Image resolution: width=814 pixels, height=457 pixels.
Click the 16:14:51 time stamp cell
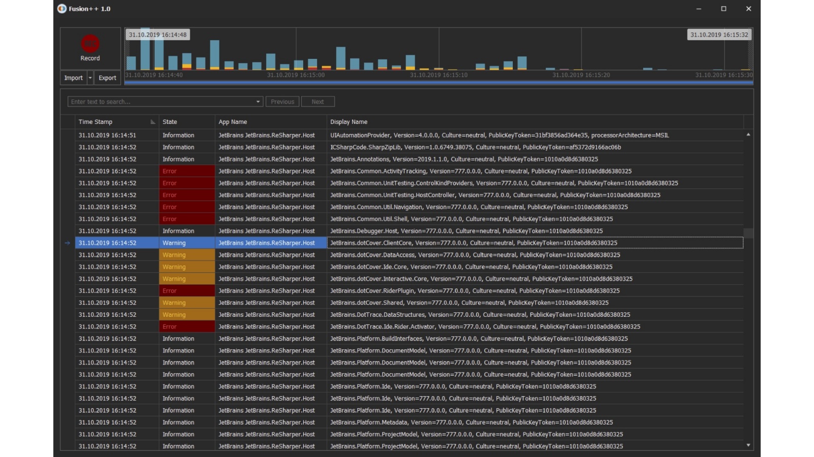point(117,136)
